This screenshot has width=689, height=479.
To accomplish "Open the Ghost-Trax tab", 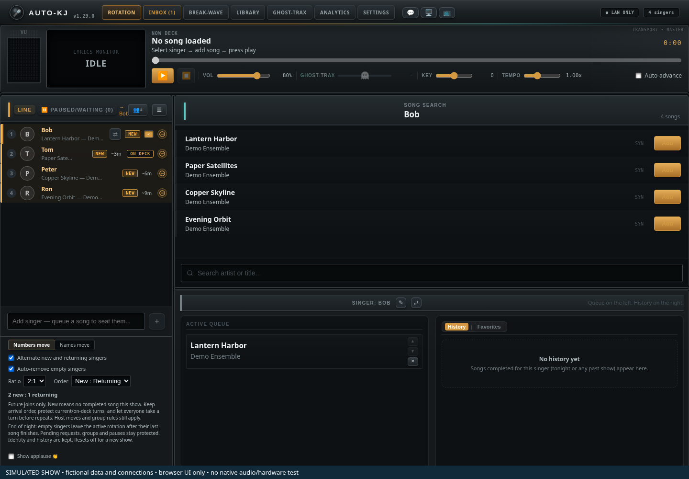I will (289, 12).
